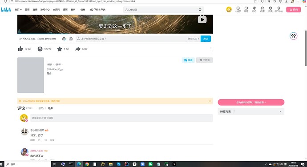Click the danmaku toggle icon beside camera
Image resolution: width=307 pixels, height=167 pixels.
(x=64, y=39)
